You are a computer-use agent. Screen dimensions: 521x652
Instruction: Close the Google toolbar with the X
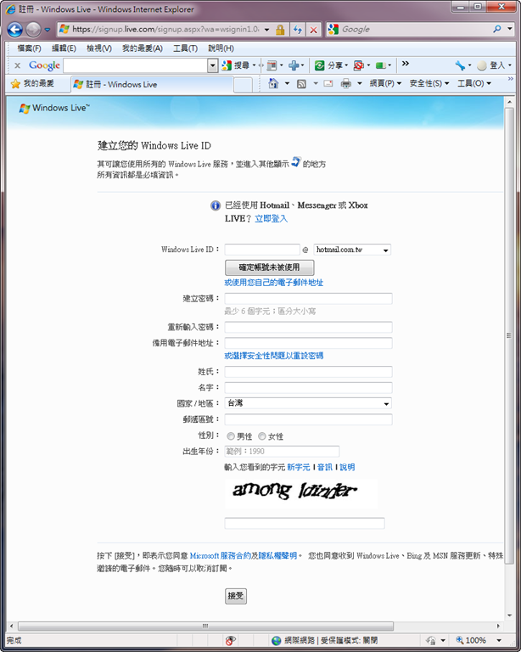click(x=18, y=65)
